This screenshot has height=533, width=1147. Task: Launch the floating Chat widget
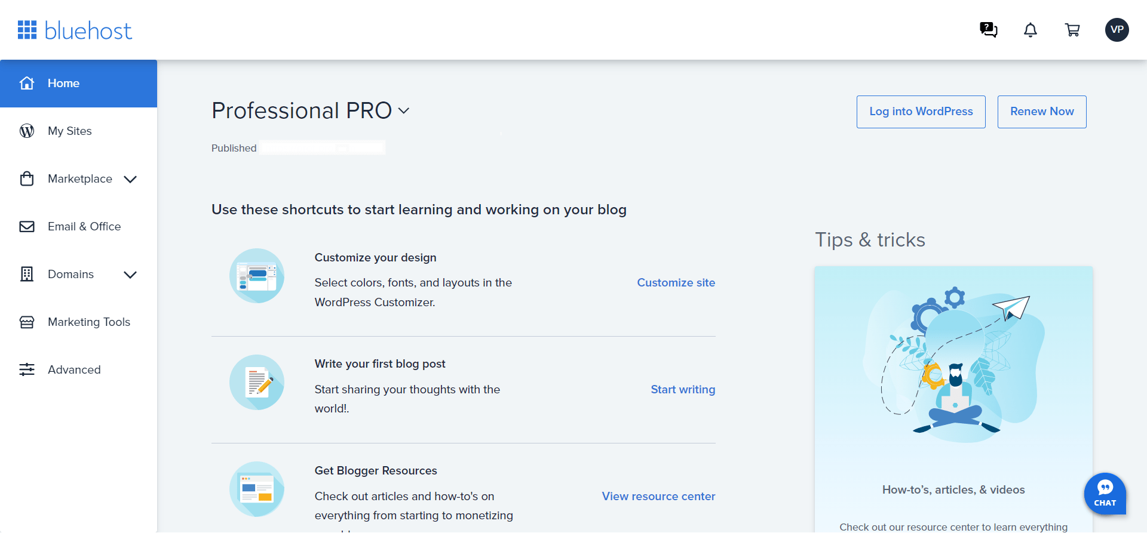click(1105, 494)
